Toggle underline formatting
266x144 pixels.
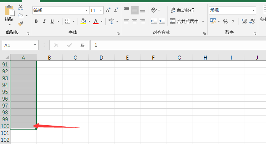[x=52, y=21]
